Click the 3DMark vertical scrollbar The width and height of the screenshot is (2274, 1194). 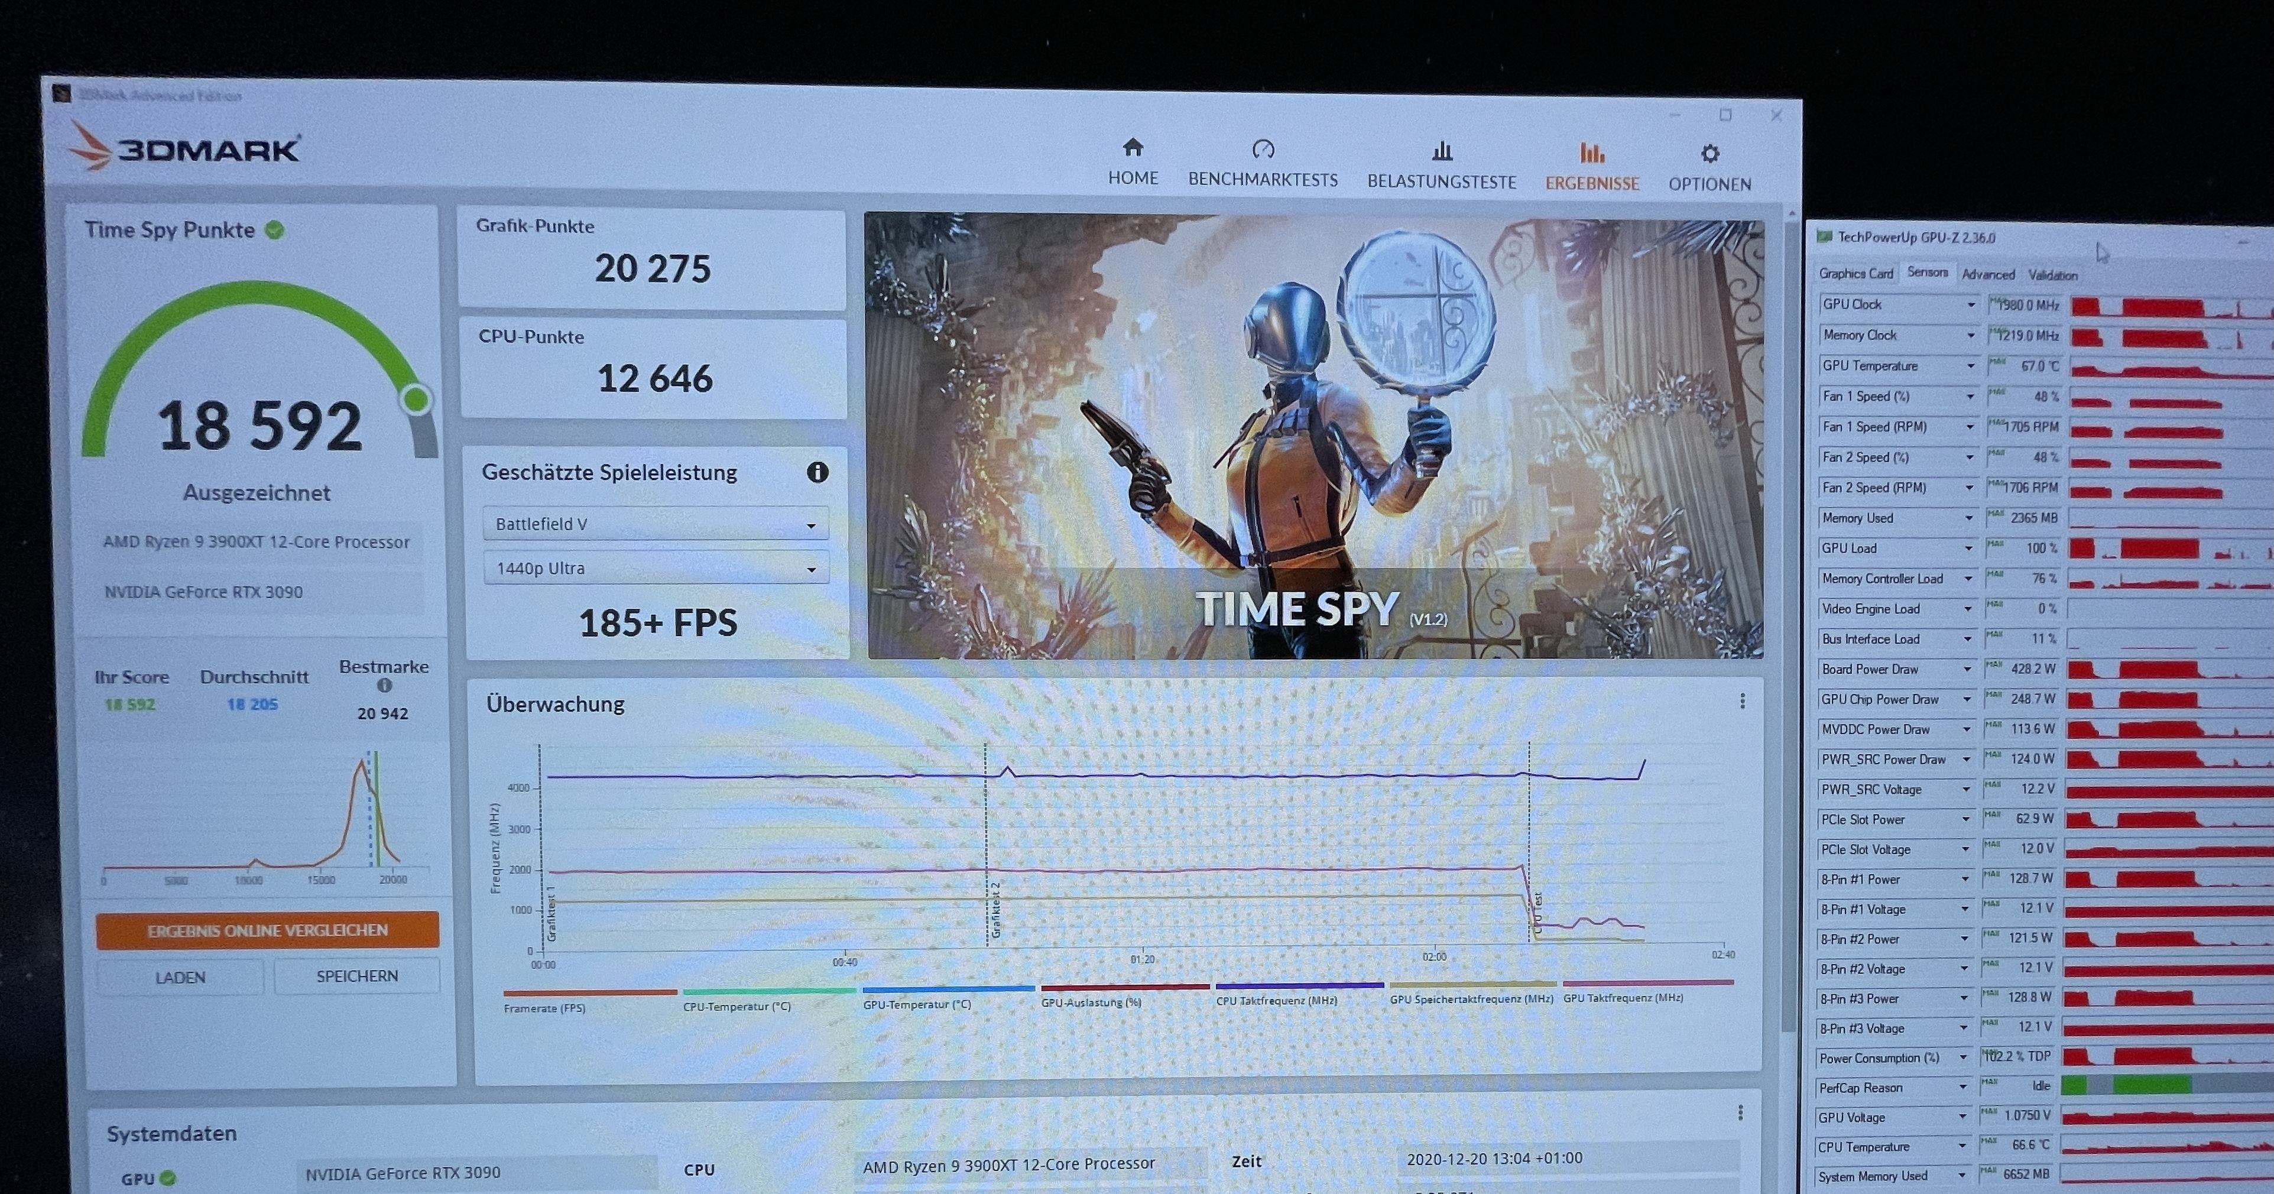coord(1789,618)
